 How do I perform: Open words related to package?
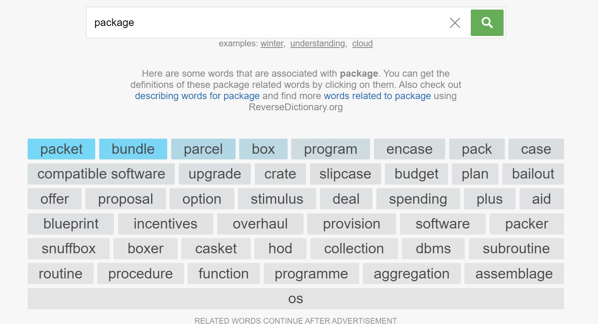point(376,96)
